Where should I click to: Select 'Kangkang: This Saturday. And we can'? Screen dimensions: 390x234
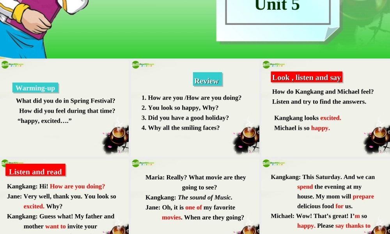pos(323,177)
